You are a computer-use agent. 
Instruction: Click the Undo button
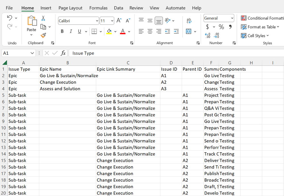point(10,18)
